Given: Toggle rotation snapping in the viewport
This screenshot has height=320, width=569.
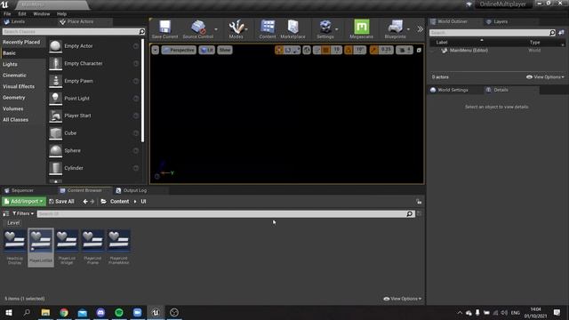Looking at the screenshot, I should (349, 50).
